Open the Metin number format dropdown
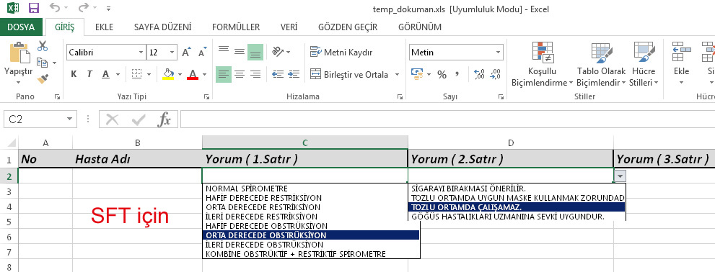 point(498,53)
